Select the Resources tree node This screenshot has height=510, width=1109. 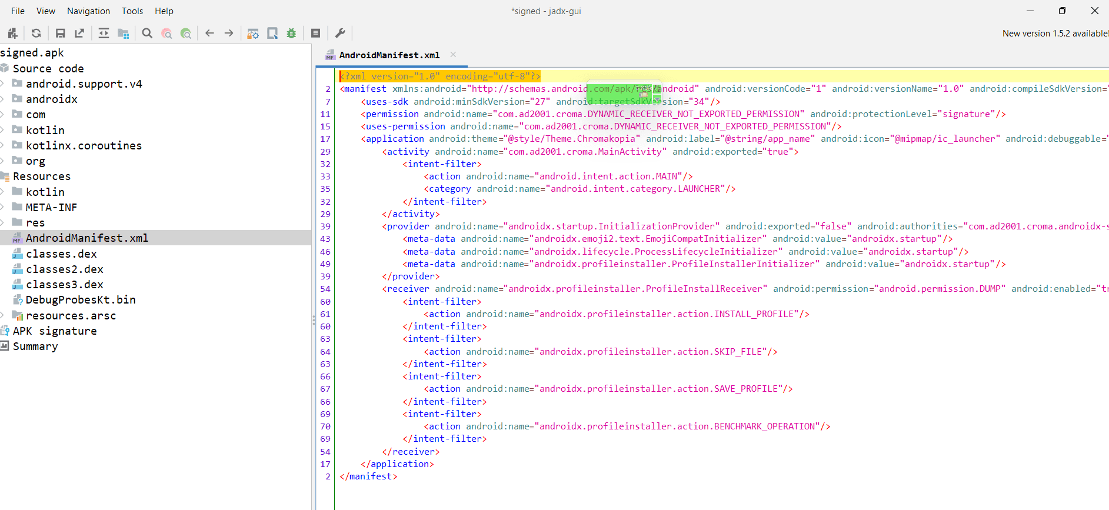pyautogui.click(x=42, y=176)
